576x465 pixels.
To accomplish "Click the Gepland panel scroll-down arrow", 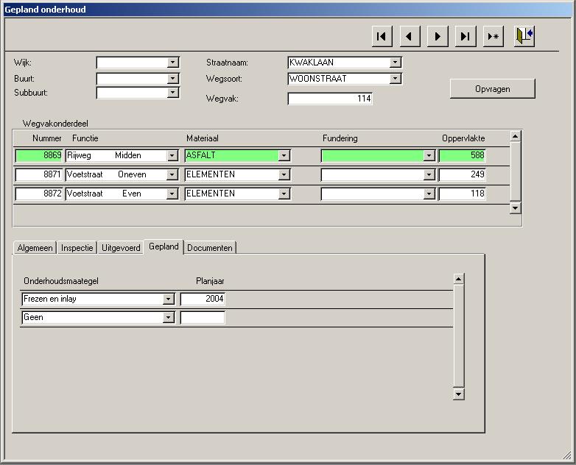I will pos(458,394).
